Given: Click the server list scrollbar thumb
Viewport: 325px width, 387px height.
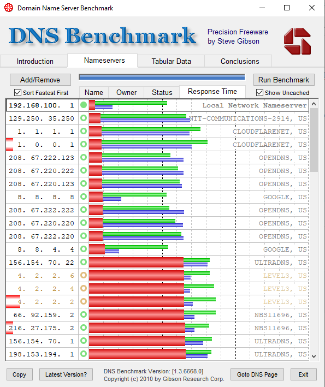Looking at the screenshot, I should (x=314, y=140).
